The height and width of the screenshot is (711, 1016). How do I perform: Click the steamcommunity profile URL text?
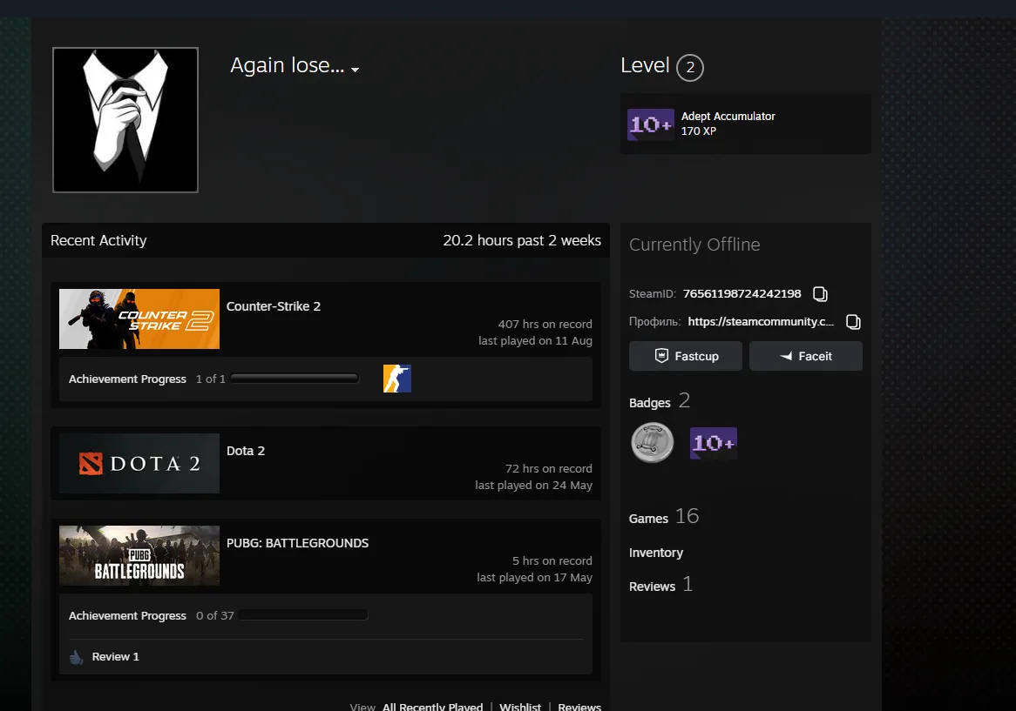(x=761, y=321)
